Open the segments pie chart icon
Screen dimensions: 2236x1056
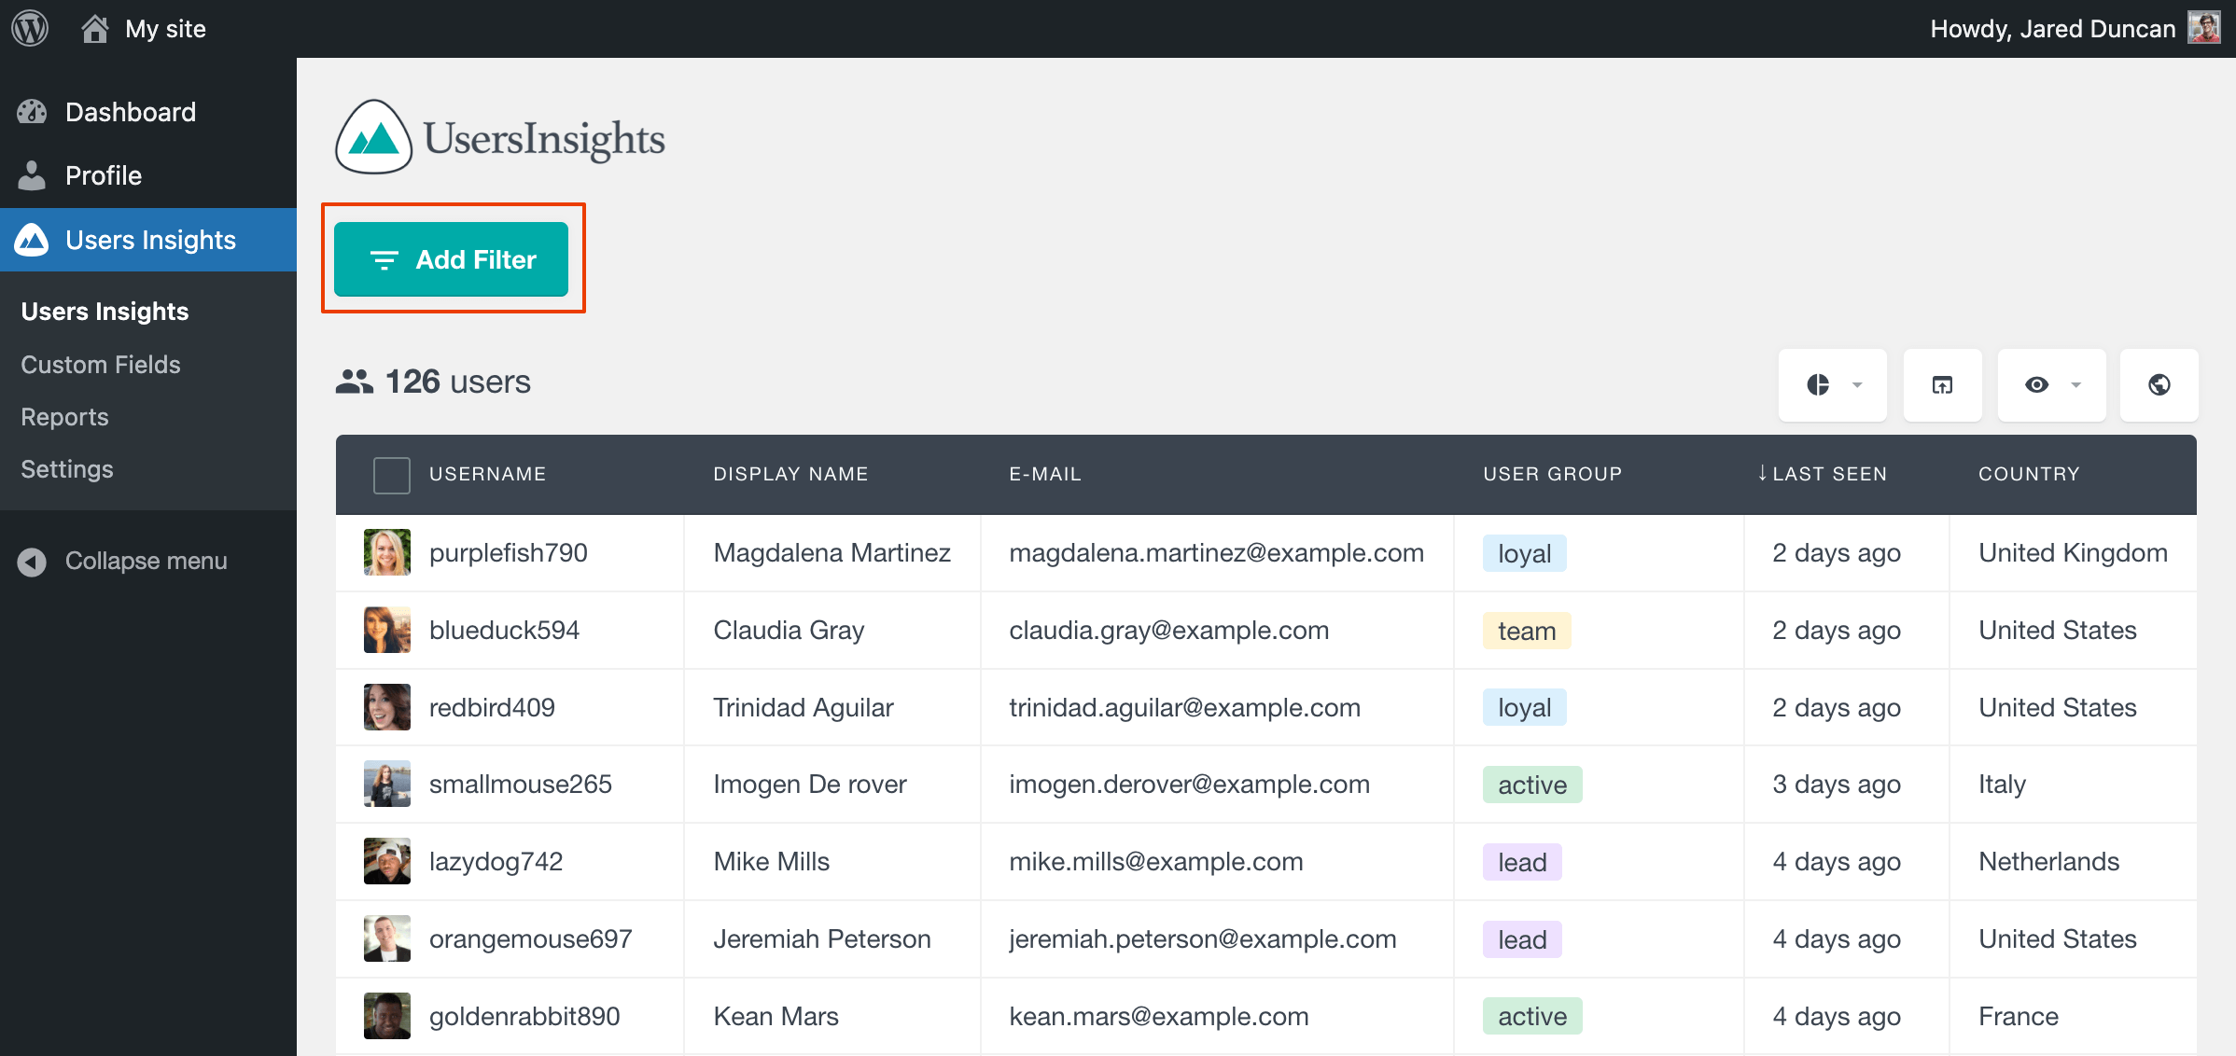pos(1818,384)
